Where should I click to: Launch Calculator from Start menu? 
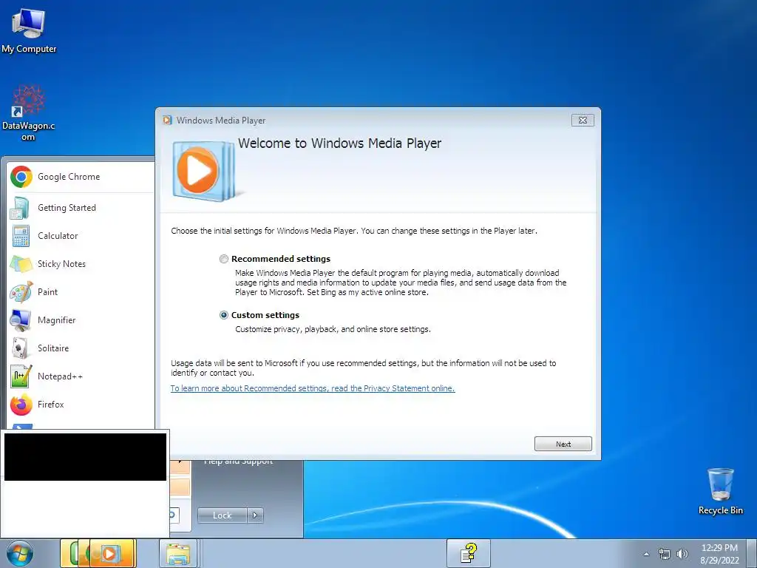coord(81,236)
